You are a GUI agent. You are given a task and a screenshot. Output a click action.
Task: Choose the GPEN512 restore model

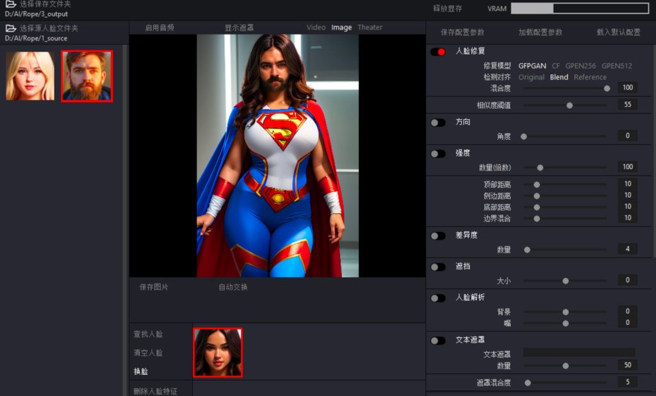tap(616, 65)
